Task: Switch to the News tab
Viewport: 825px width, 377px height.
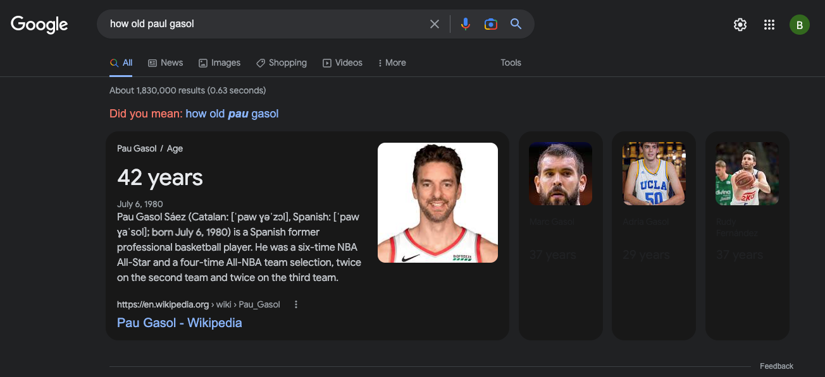Action: pyautogui.click(x=166, y=63)
